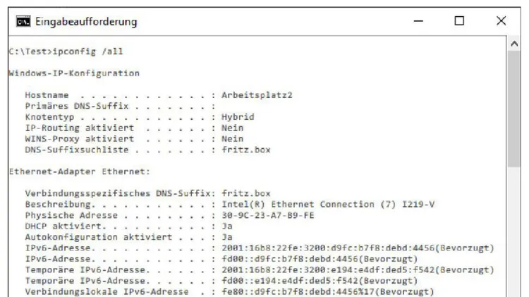Click the physical address 30-9C-23-A7-B9-FE
Viewport: 529px width, 297px height.
[x=267, y=215]
